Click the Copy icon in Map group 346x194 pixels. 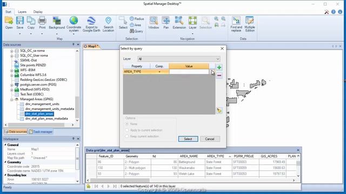[31, 20]
